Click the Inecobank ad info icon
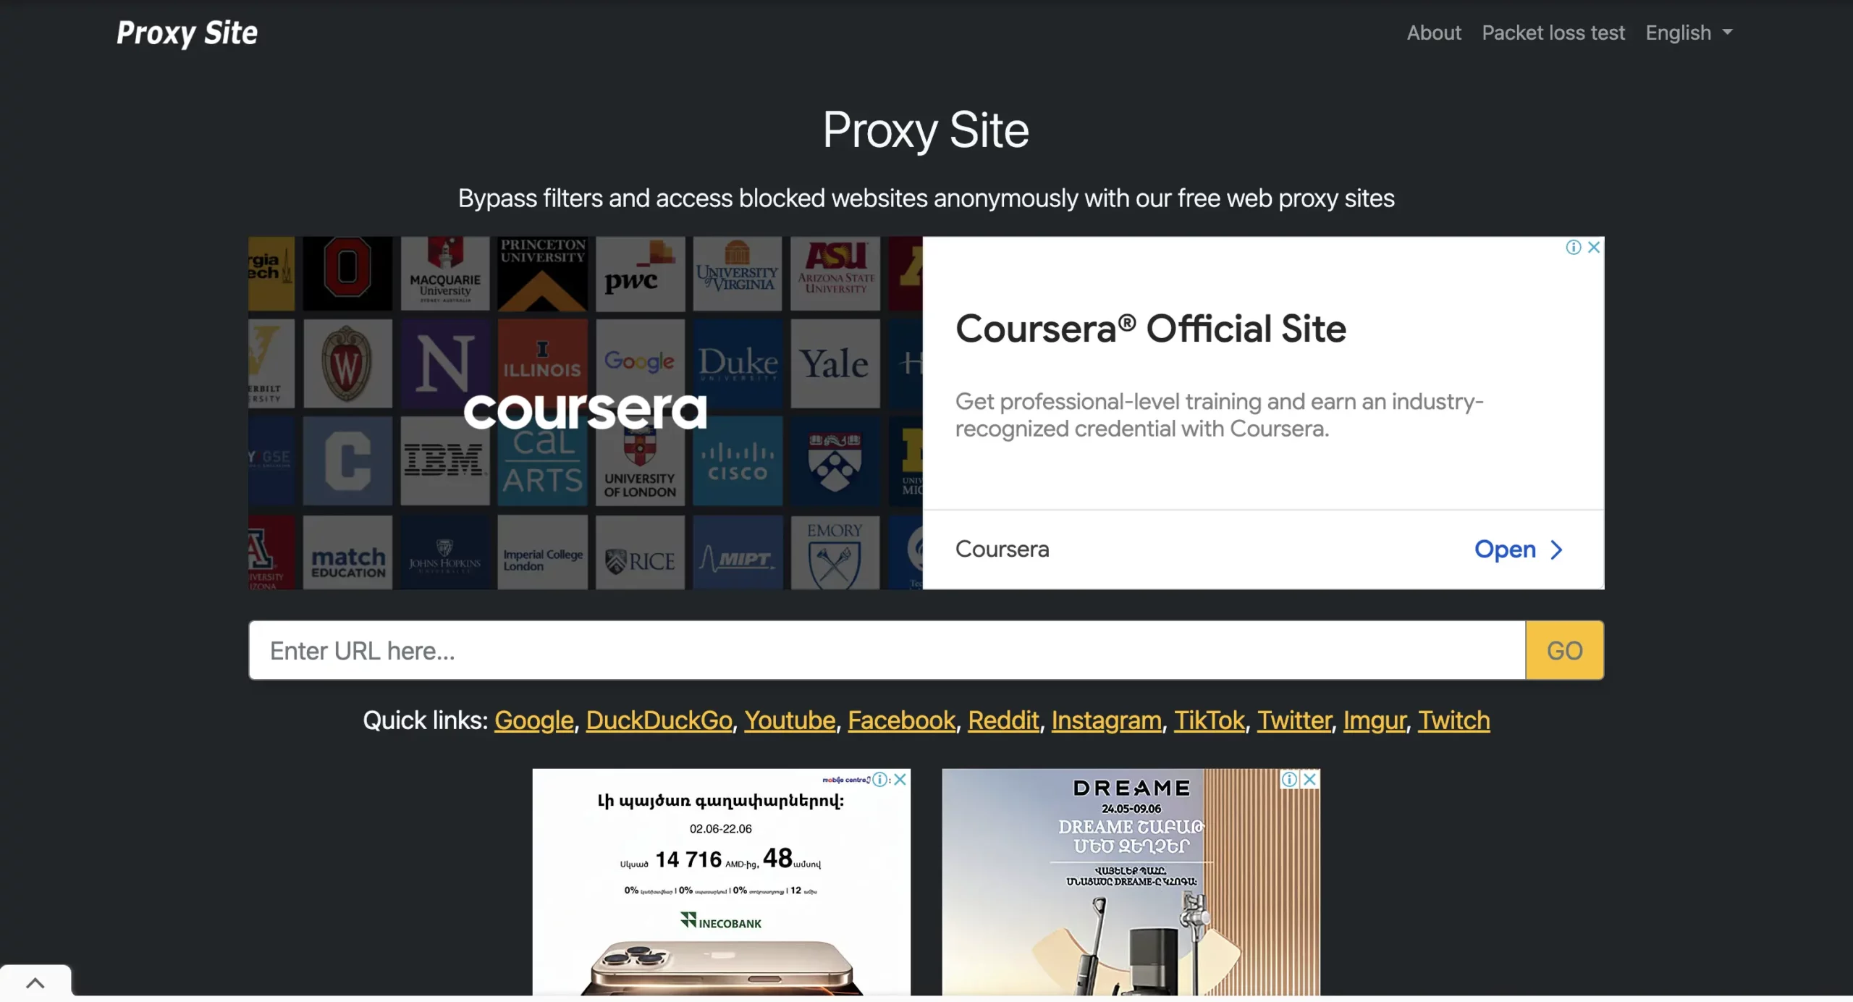 coord(879,779)
